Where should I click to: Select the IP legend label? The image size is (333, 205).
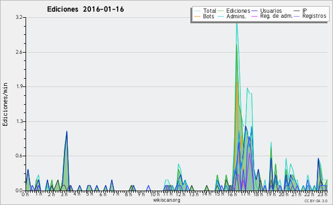click(305, 11)
